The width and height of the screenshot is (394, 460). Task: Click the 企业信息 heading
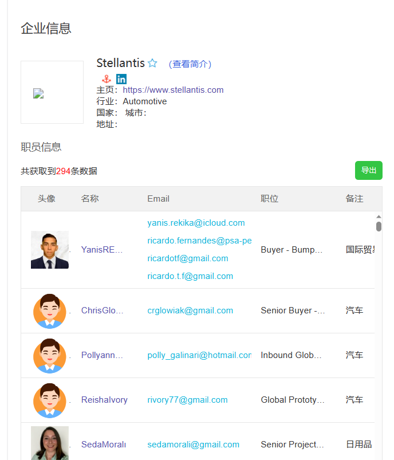click(x=46, y=29)
